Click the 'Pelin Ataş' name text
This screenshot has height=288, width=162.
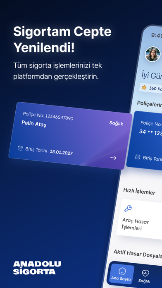(x=34, y=124)
